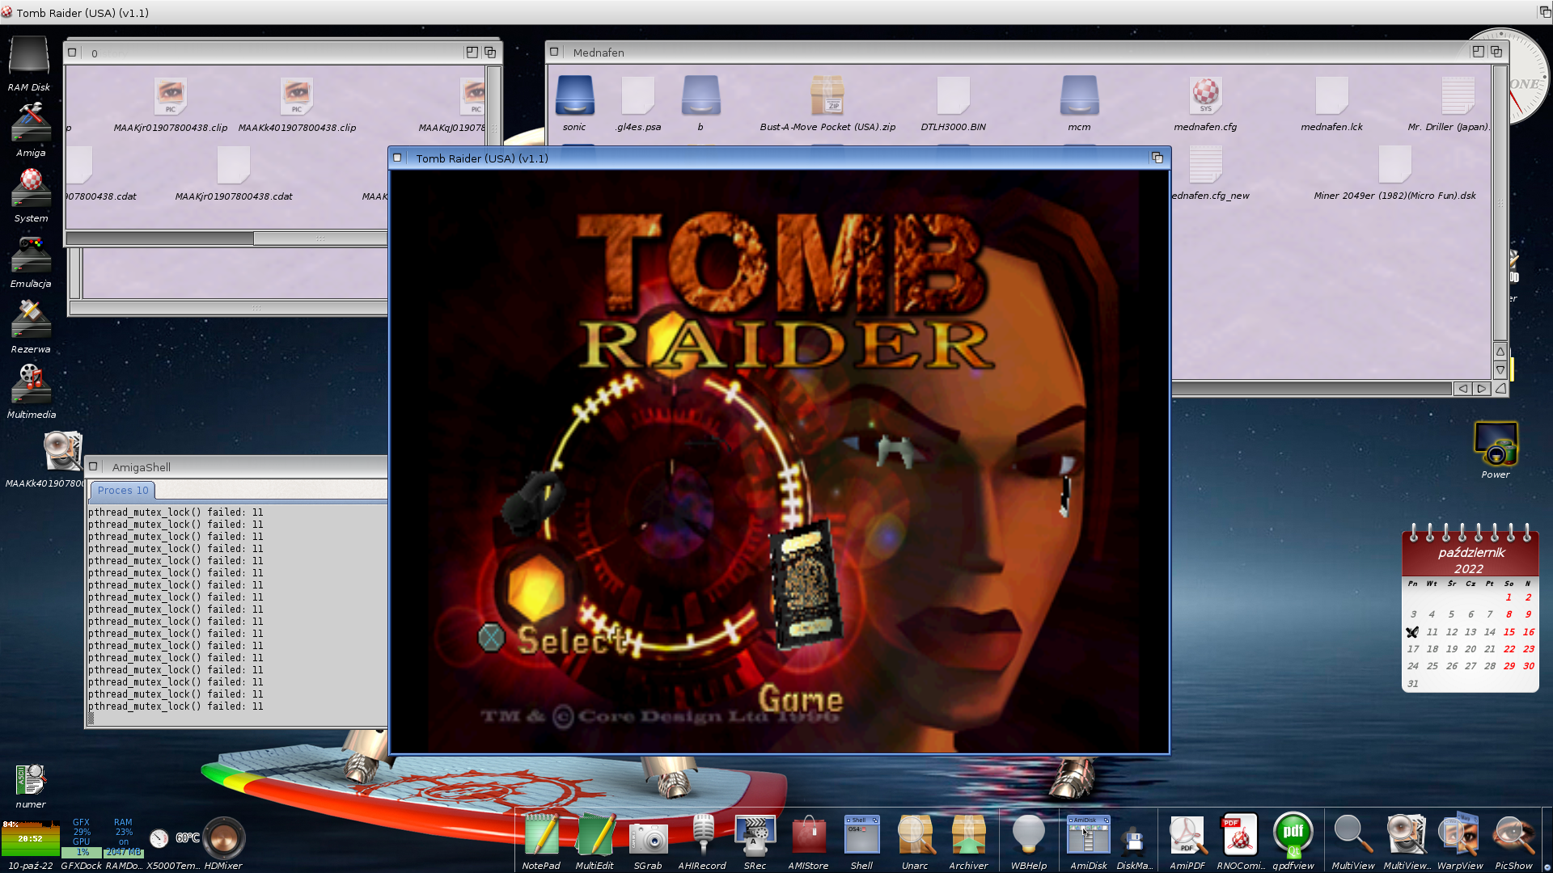Select MAAKjr01907800438.clip picture file

171,104
